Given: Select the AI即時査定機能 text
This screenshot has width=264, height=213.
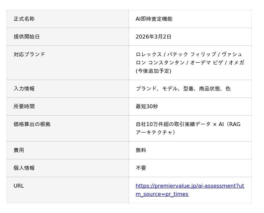Looking at the screenshot, I should pyautogui.click(x=154, y=19).
